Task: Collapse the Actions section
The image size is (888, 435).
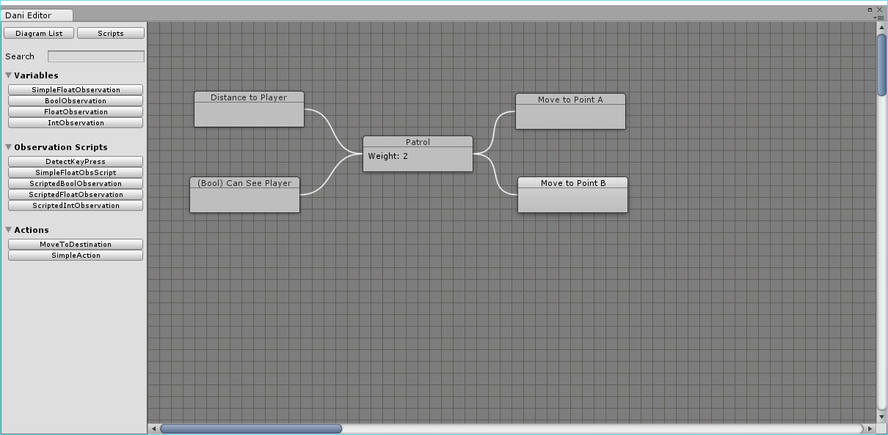Action: (x=8, y=229)
